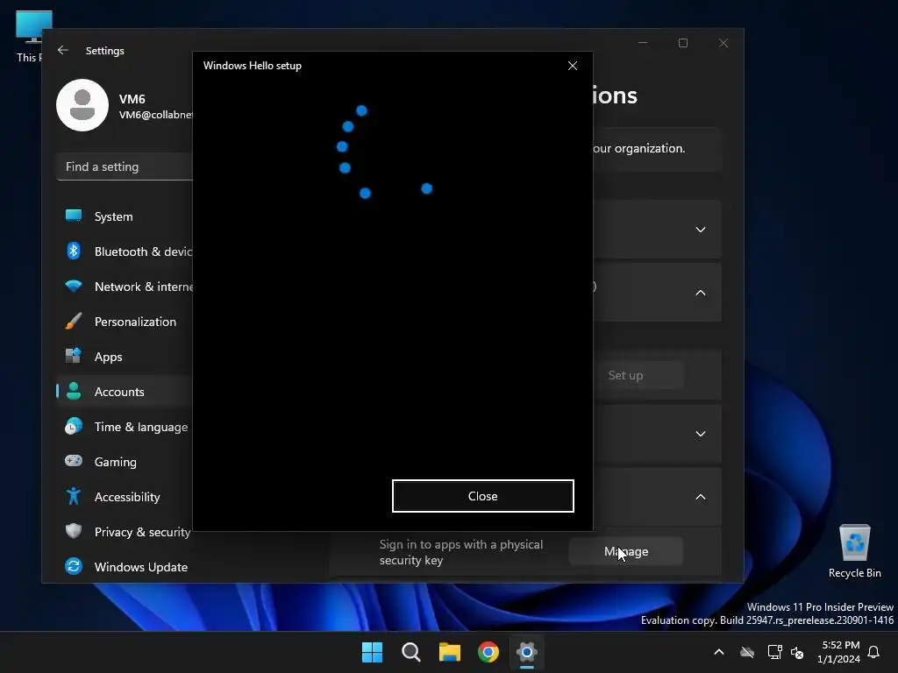The width and height of the screenshot is (898, 673).
Task: Click the Time & language clock icon
Action: (x=74, y=427)
